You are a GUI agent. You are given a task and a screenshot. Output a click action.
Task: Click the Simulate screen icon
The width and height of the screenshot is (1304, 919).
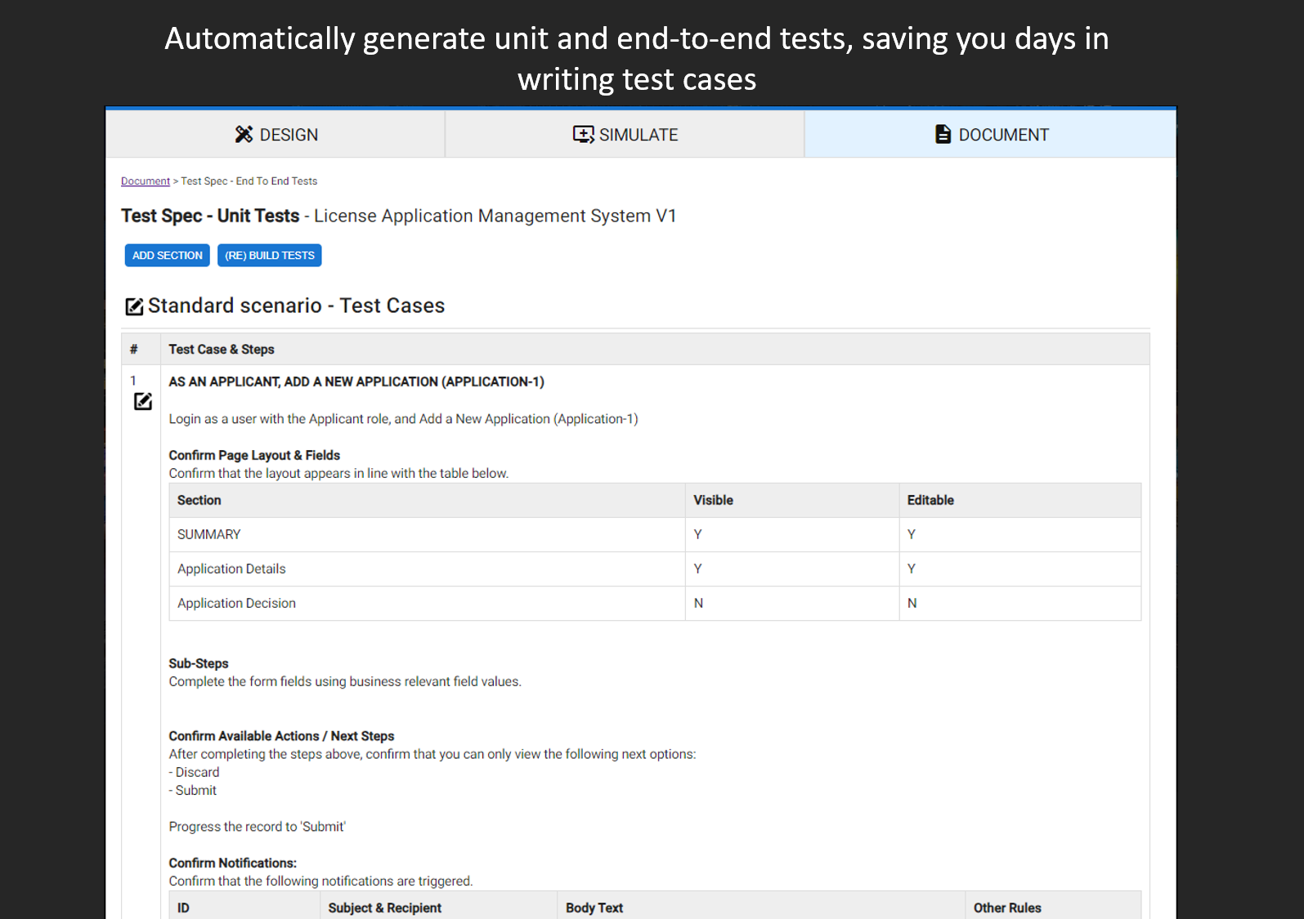583,135
